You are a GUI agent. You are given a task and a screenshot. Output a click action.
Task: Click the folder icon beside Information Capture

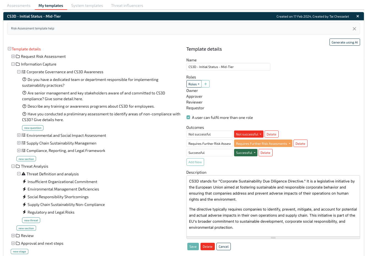tap(18, 64)
